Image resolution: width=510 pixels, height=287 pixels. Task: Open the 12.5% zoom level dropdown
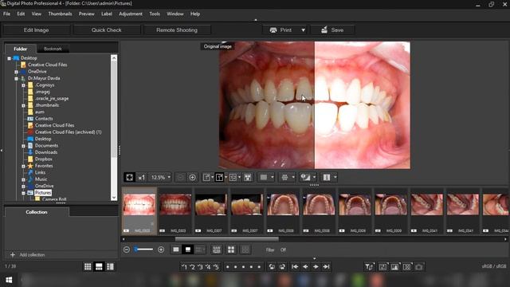(x=169, y=177)
